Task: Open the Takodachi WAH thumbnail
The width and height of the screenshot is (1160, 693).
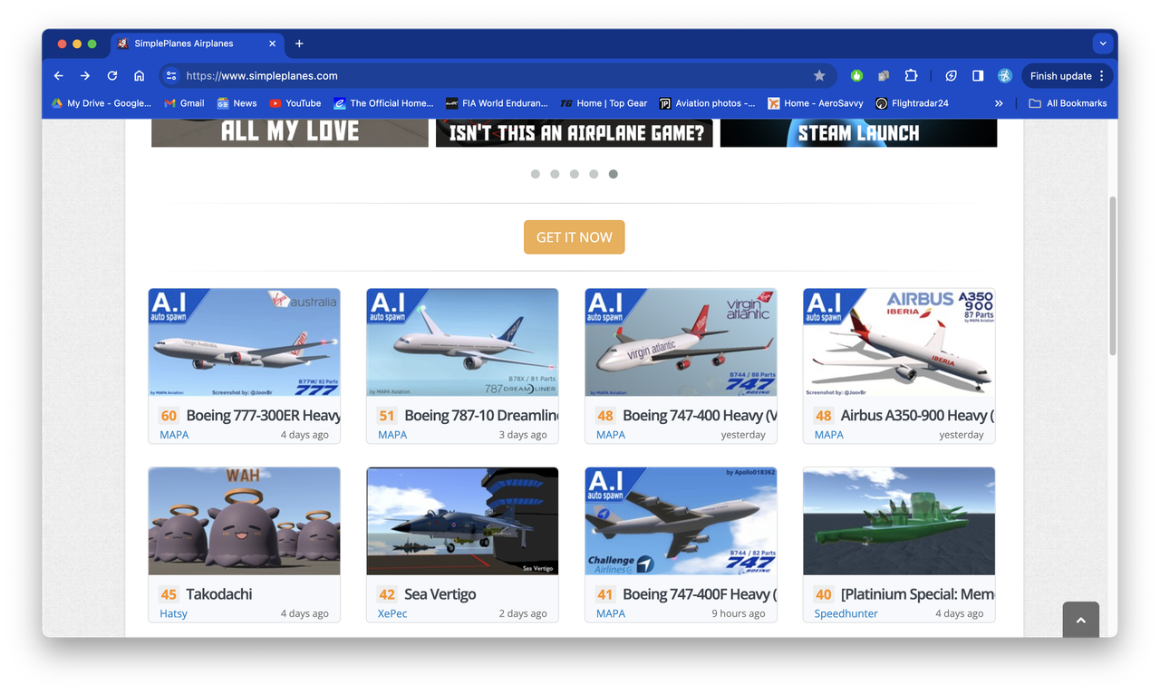Action: coord(245,521)
